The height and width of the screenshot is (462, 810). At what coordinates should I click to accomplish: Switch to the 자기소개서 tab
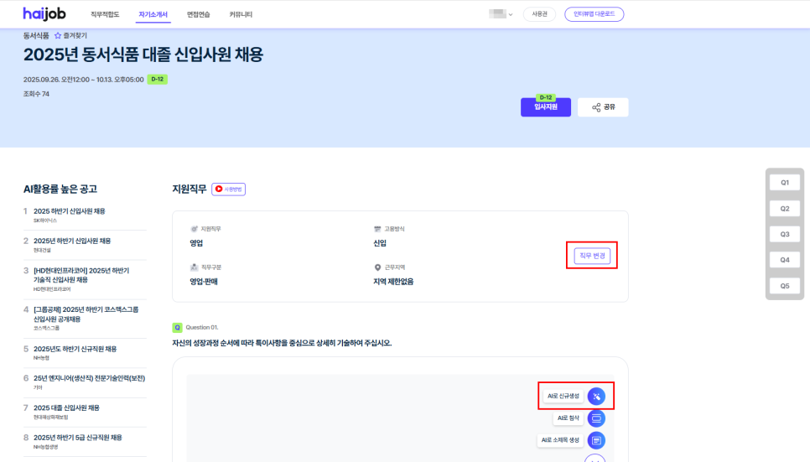point(152,14)
